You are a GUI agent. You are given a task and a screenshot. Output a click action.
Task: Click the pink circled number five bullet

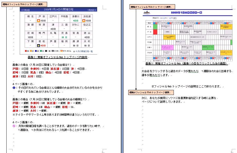[14, 126]
